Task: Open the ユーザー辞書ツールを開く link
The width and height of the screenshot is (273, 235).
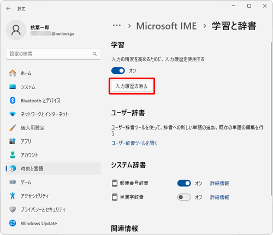Action: tap(134, 143)
